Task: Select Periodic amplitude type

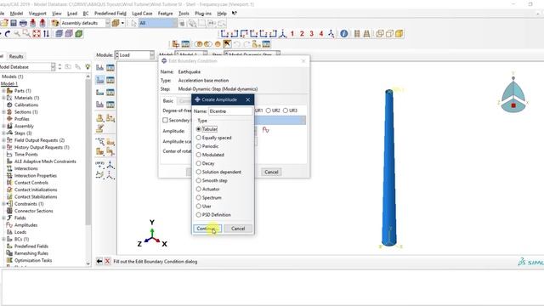Action: tap(207, 146)
